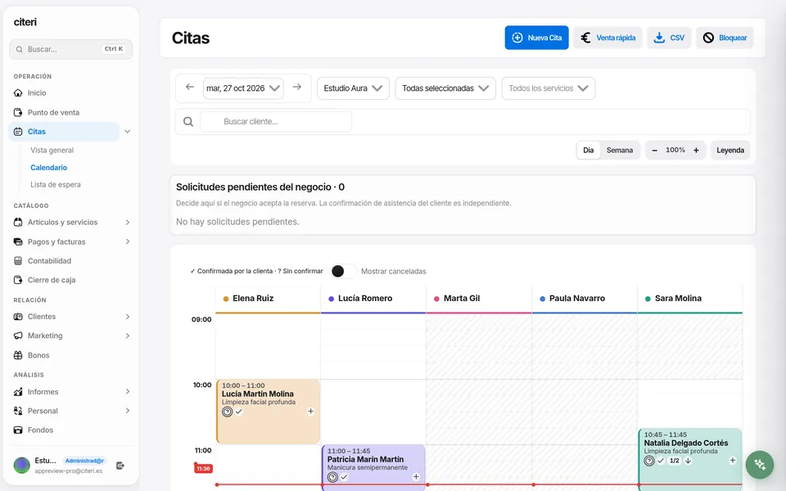Switch calendar to Semana view
This screenshot has width=786, height=491.
click(620, 151)
